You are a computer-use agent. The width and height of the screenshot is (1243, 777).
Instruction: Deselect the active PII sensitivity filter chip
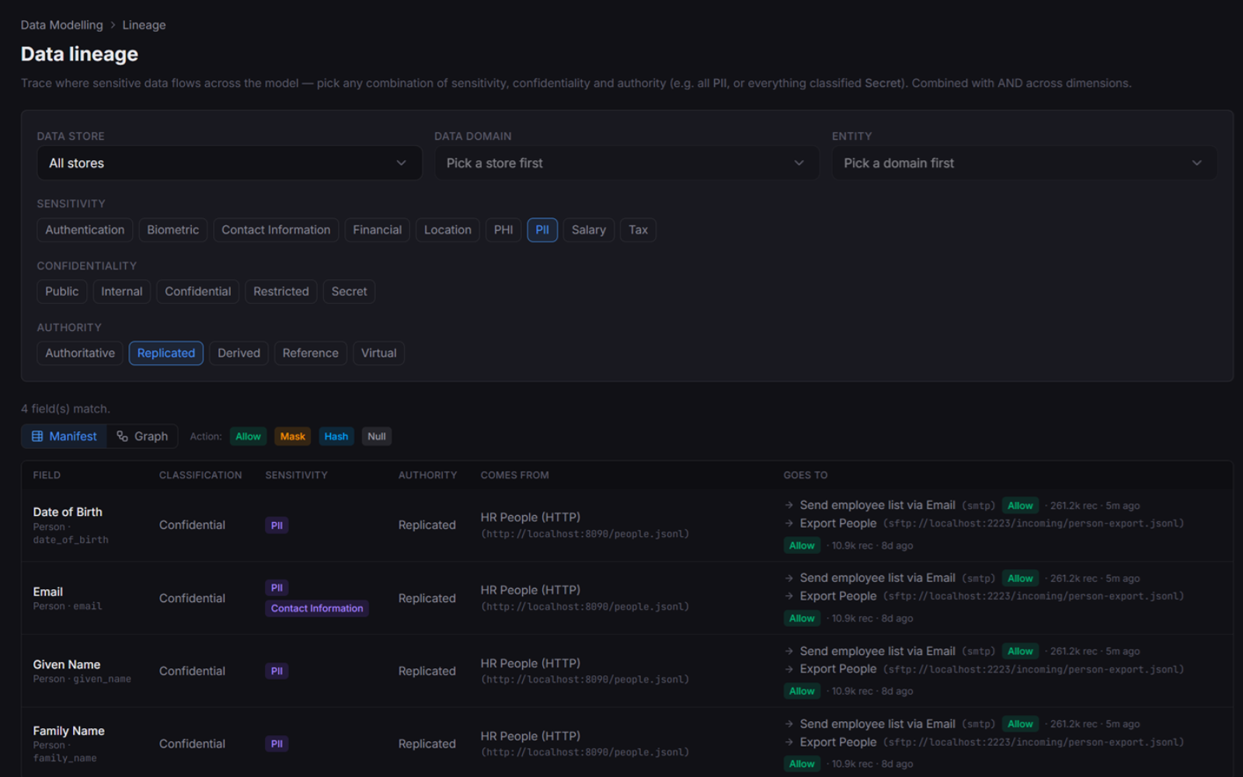tap(542, 230)
